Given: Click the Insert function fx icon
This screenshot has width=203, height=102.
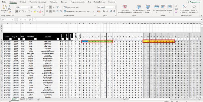Looking at the screenshot, I should coord(30,20).
